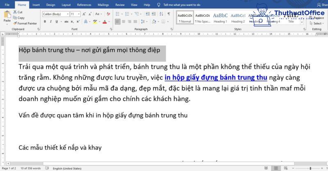Image resolution: width=328 pixels, height=171 pixels.
Task: Set paragraph alignment to left
Action: tap(118, 22)
